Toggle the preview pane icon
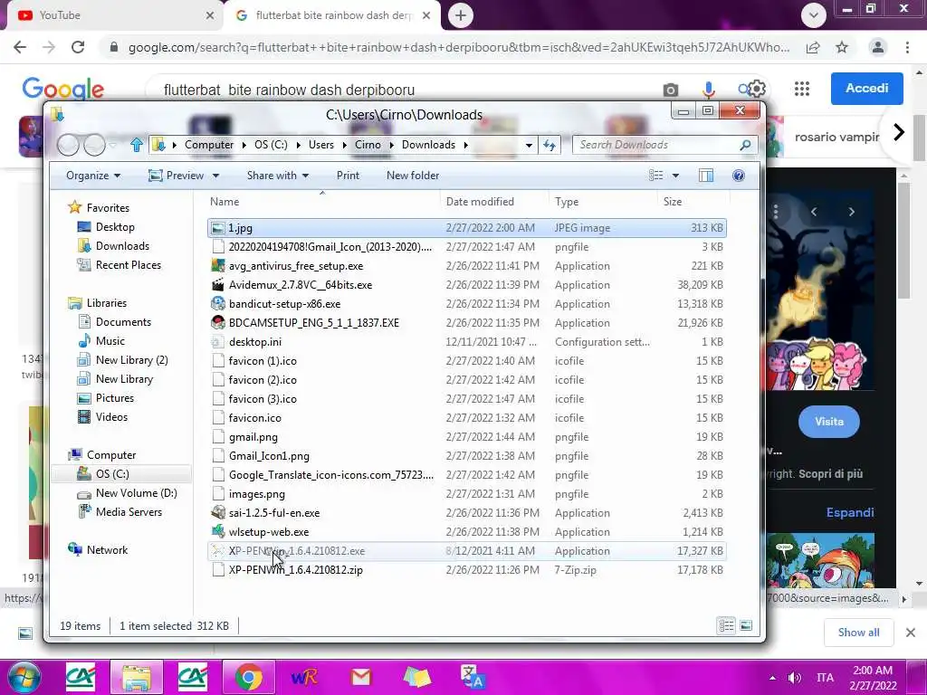The height and width of the screenshot is (695, 927). click(705, 176)
